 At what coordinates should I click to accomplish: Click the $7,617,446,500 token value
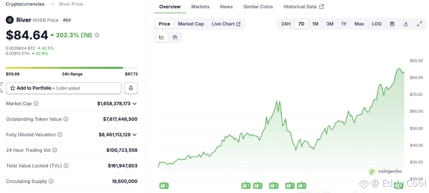120,119
